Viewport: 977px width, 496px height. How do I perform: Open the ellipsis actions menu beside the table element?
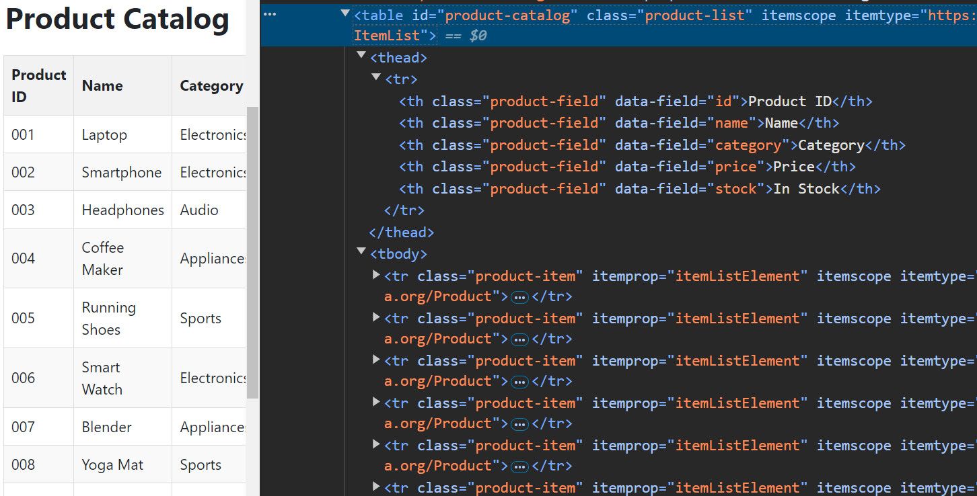click(270, 14)
